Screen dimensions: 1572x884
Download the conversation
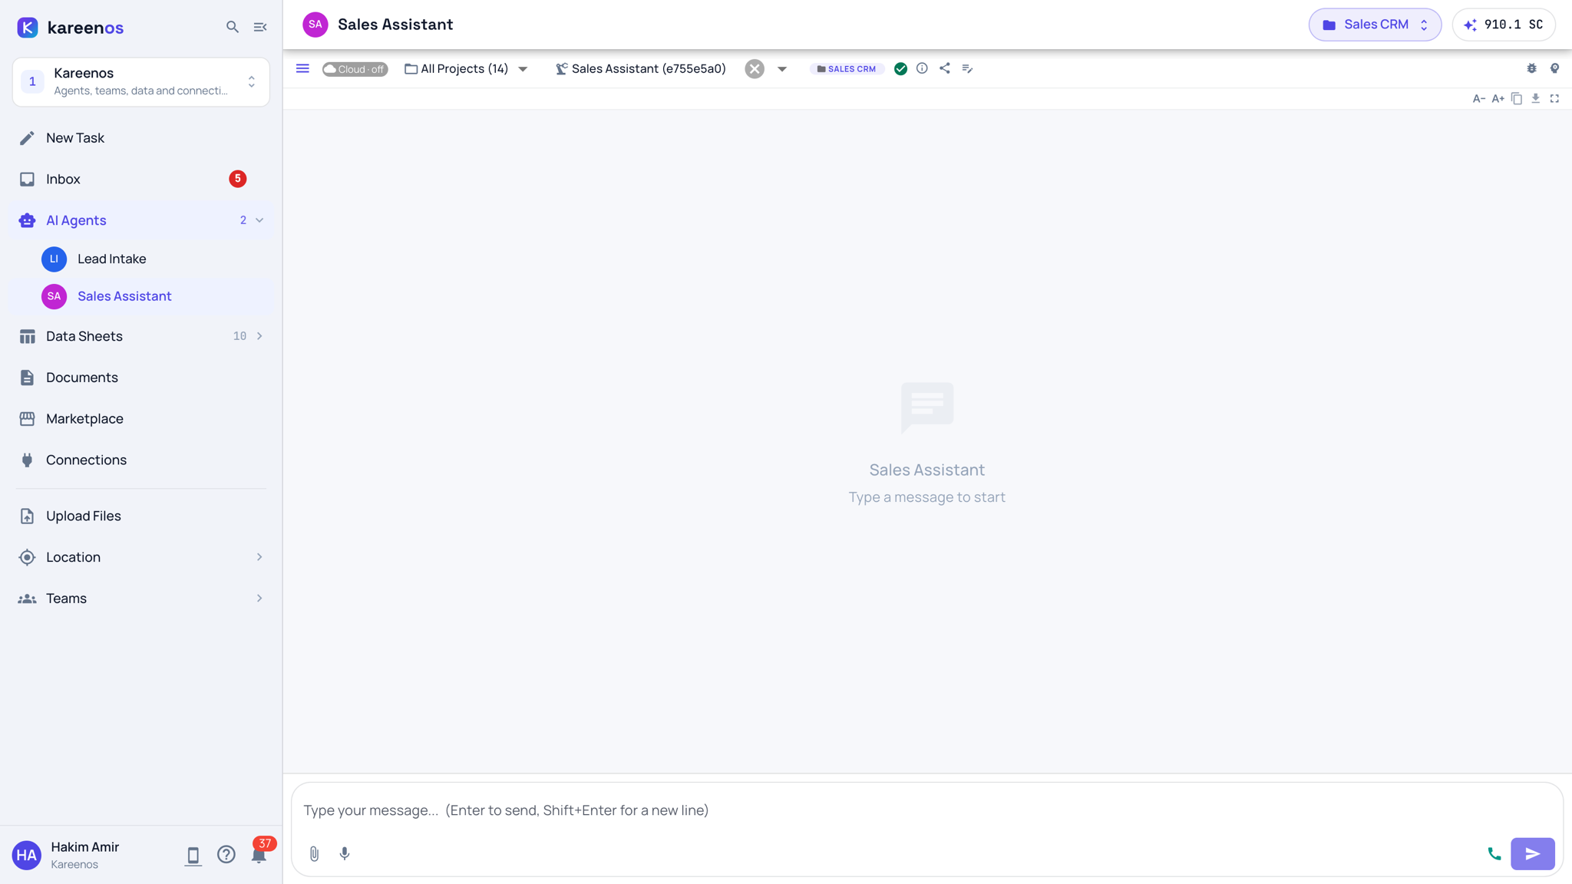pyautogui.click(x=1535, y=98)
